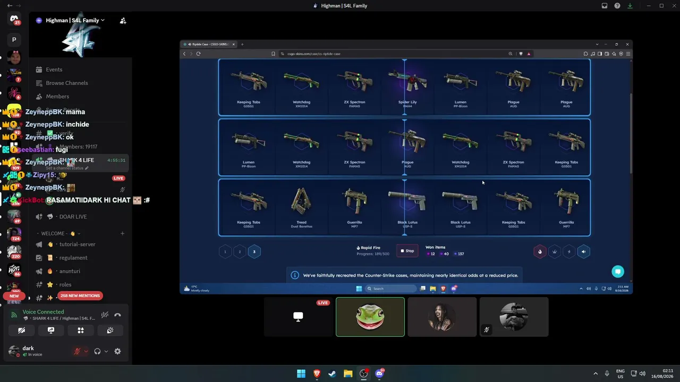
Task: Click the lightning bolt quick-spin icon
Action: click(569, 251)
